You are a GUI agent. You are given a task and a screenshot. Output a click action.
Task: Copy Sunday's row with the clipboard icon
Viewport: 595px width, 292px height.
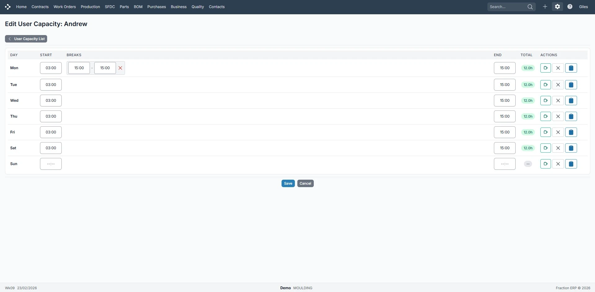click(571, 164)
